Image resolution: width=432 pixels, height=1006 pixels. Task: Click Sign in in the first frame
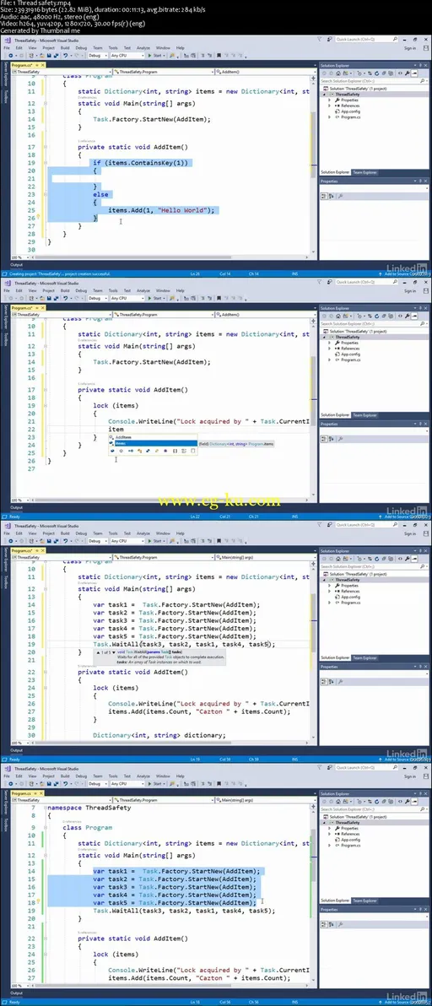click(x=410, y=47)
